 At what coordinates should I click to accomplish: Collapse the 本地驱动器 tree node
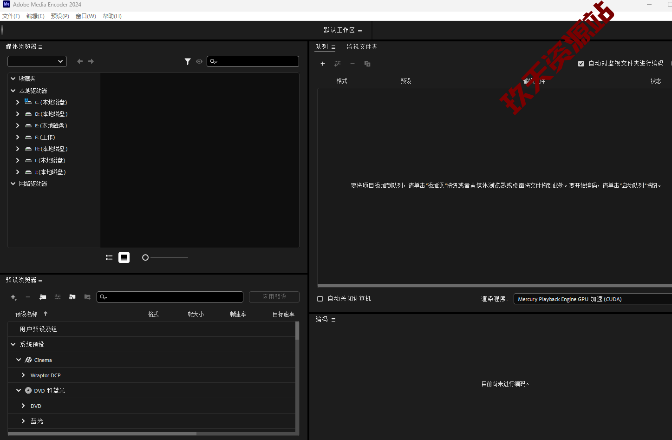pyautogui.click(x=13, y=91)
